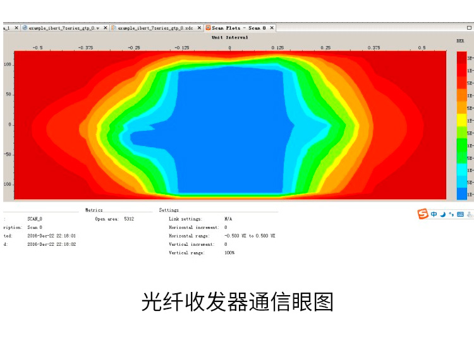Click the 'SCAN_0' name value
The height and width of the screenshot is (364, 474).
pos(35,219)
